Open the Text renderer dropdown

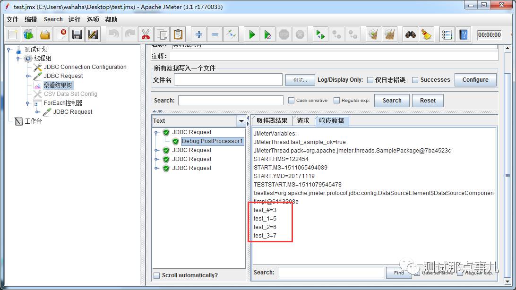click(241, 121)
